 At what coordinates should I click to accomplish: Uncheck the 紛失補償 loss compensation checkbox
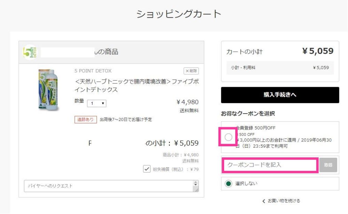point(147,169)
